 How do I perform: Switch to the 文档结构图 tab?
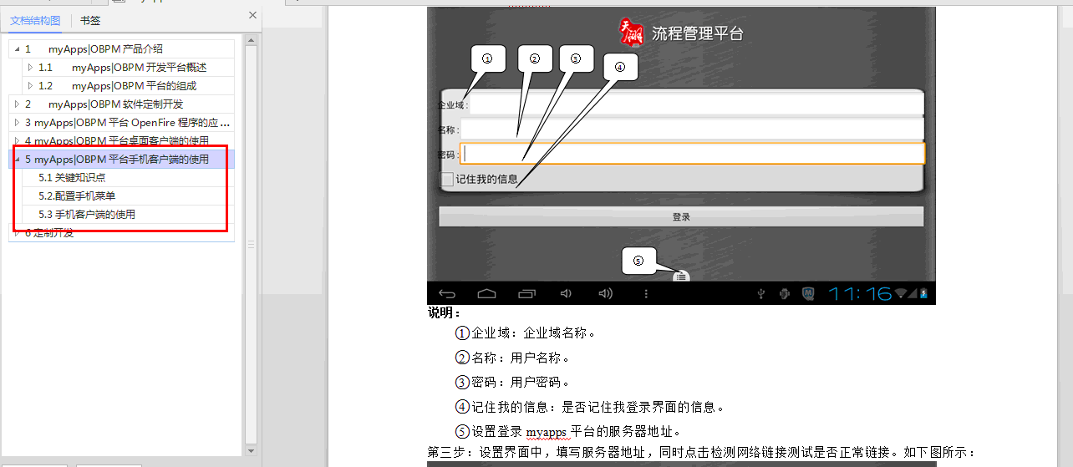35,22
